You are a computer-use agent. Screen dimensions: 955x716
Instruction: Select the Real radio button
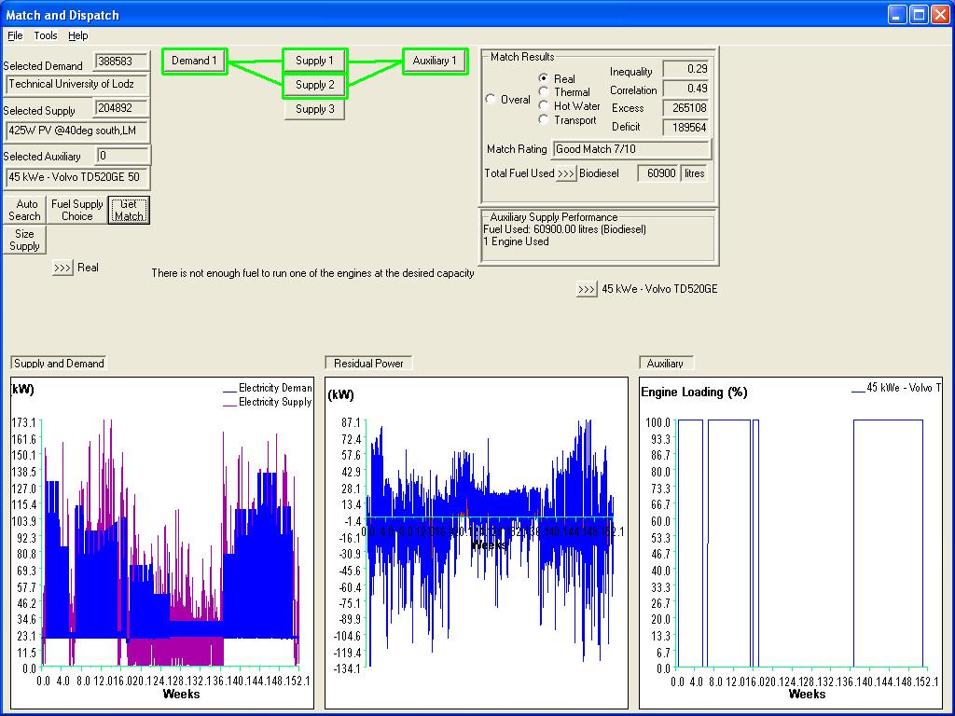pyautogui.click(x=544, y=78)
